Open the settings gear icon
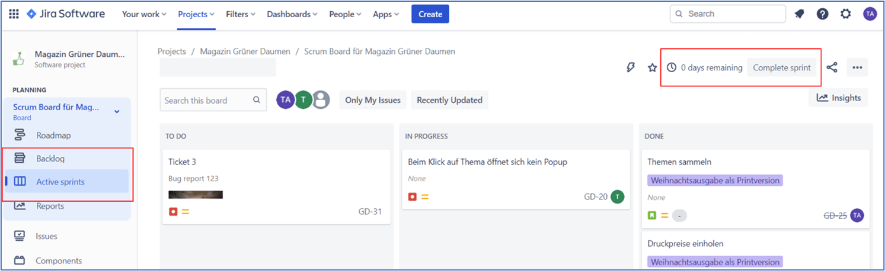 pos(846,14)
